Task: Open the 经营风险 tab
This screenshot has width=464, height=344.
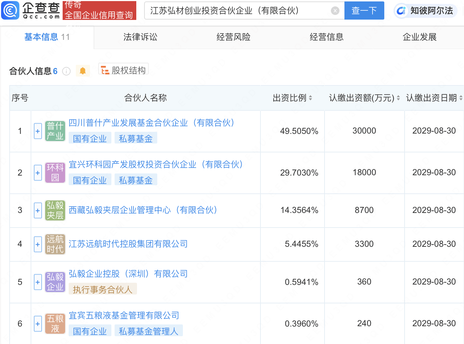Action: (x=233, y=37)
